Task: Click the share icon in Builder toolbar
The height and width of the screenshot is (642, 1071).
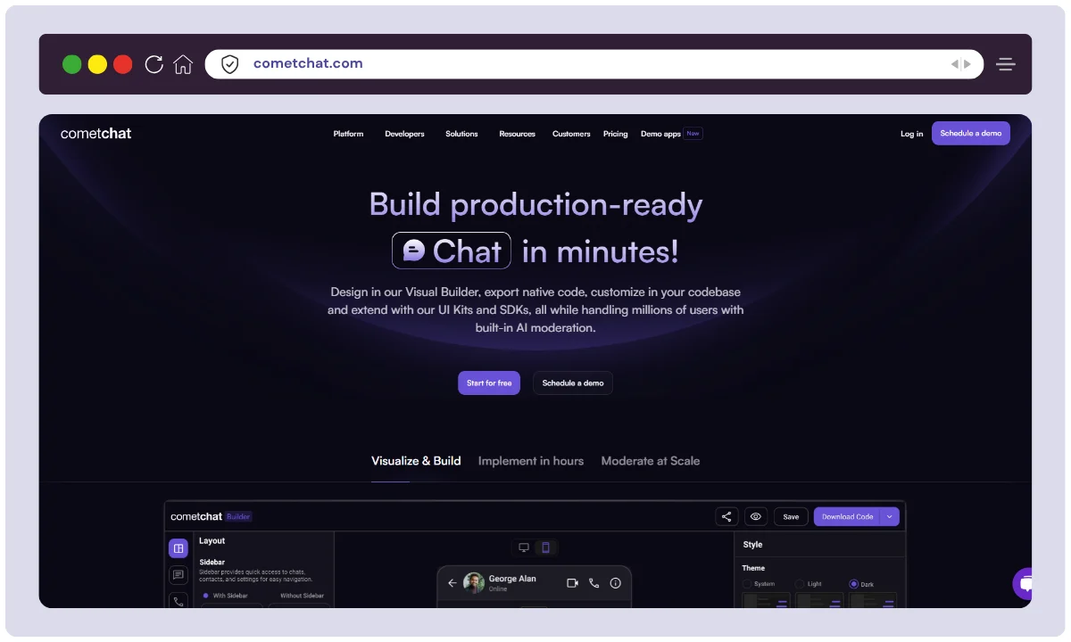Action: point(726,516)
